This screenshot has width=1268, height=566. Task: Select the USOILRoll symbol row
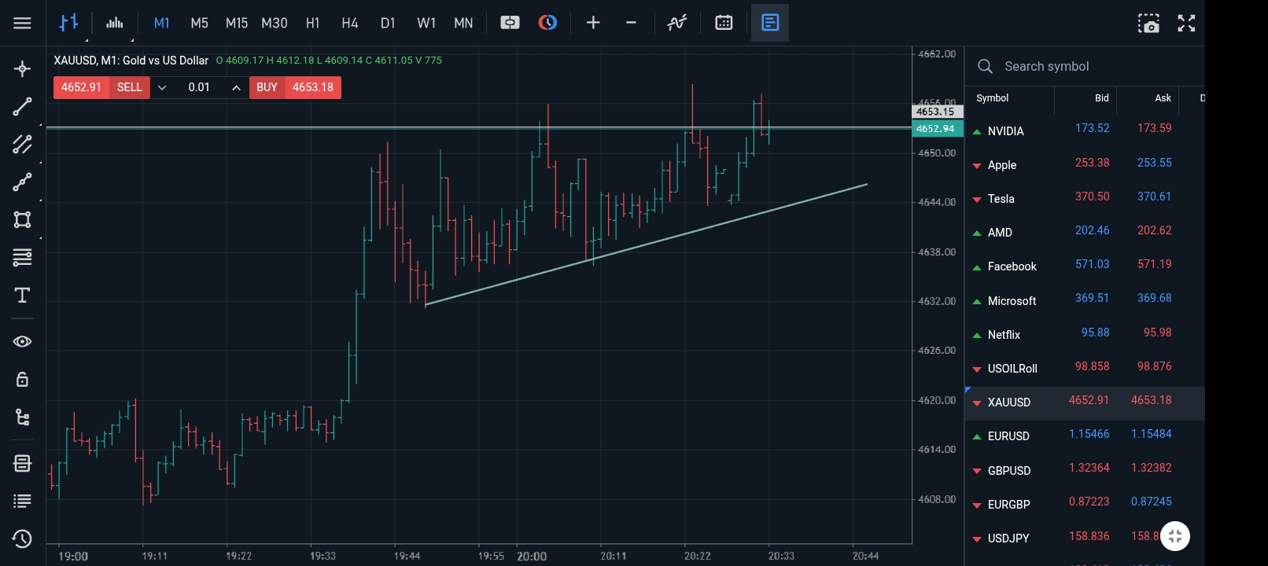pos(1085,368)
